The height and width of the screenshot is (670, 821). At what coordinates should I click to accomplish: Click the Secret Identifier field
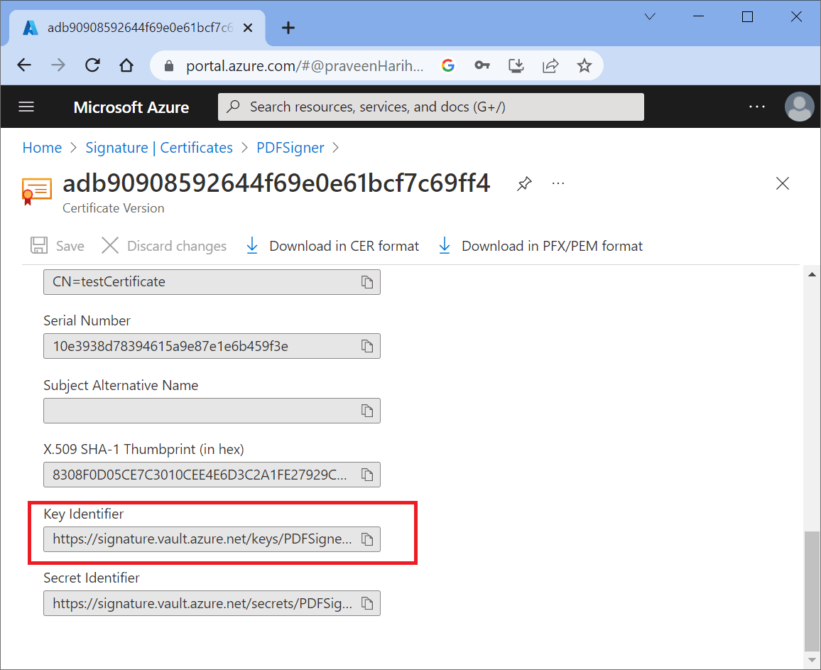point(212,603)
